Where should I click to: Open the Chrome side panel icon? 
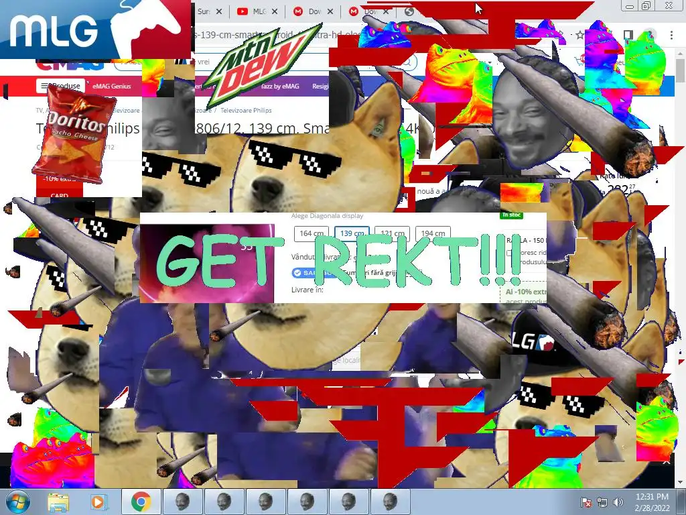tap(628, 35)
